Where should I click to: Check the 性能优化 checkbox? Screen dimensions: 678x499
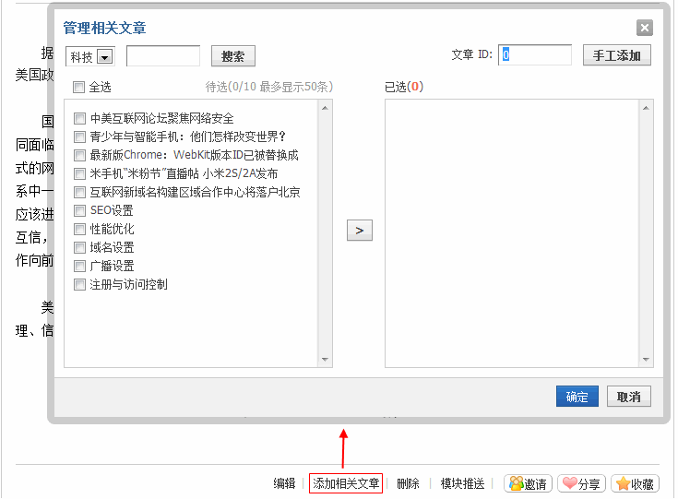coord(79,229)
